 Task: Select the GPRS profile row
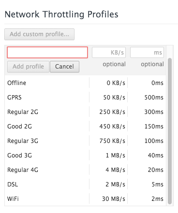click(x=85, y=97)
